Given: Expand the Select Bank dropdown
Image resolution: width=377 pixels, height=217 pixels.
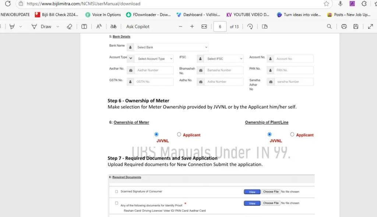Looking at the screenshot, I should pyautogui.click(x=171, y=47).
